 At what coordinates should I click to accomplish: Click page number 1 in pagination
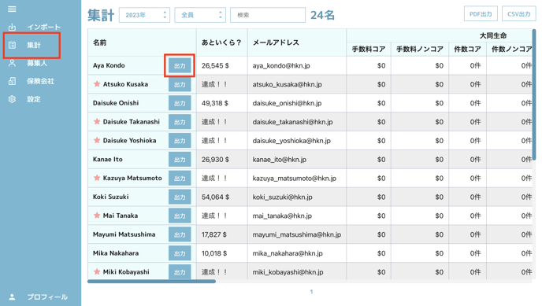point(311,292)
